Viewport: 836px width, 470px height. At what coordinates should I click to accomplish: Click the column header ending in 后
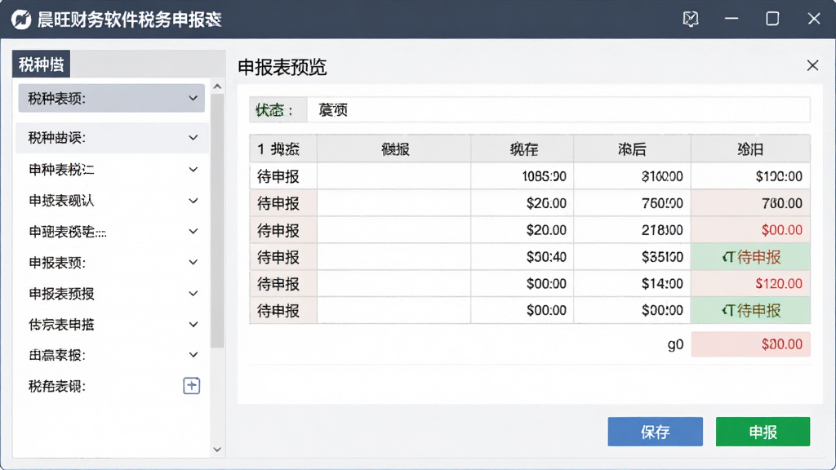click(x=633, y=149)
